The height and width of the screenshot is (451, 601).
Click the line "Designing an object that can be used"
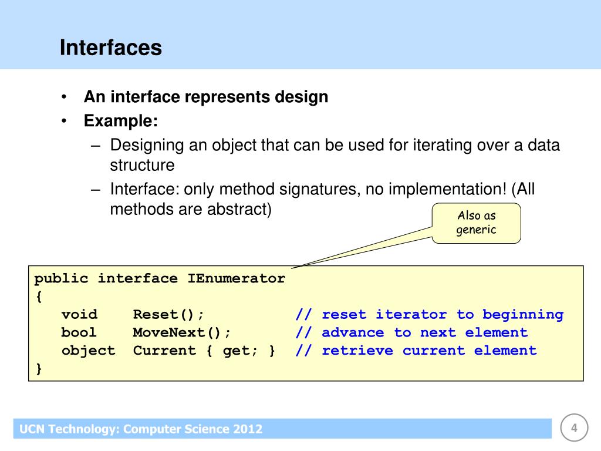click(335, 146)
